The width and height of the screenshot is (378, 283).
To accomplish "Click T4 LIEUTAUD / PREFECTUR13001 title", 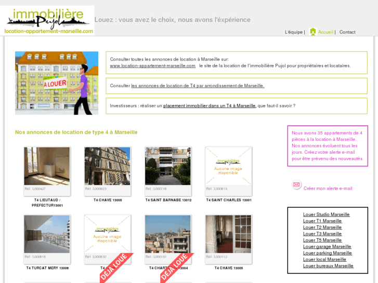I will pyautogui.click(x=47, y=203).
